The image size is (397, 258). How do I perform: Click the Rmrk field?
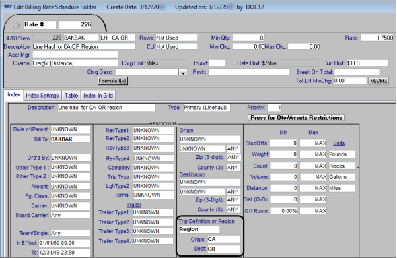(x=249, y=72)
